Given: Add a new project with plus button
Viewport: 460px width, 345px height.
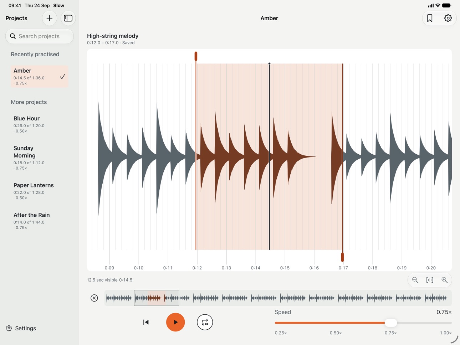Looking at the screenshot, I should coord(49,18).
